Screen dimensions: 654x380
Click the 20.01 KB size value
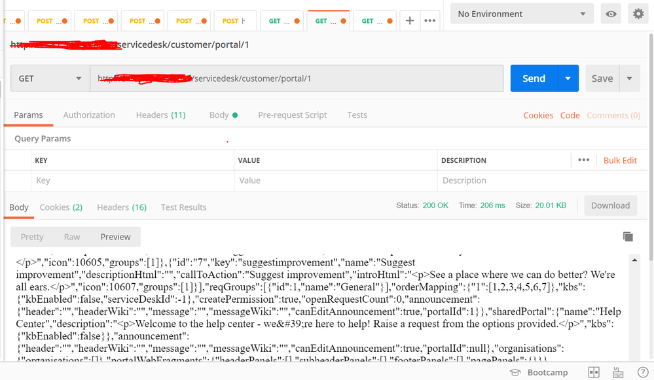click(551, 205)
